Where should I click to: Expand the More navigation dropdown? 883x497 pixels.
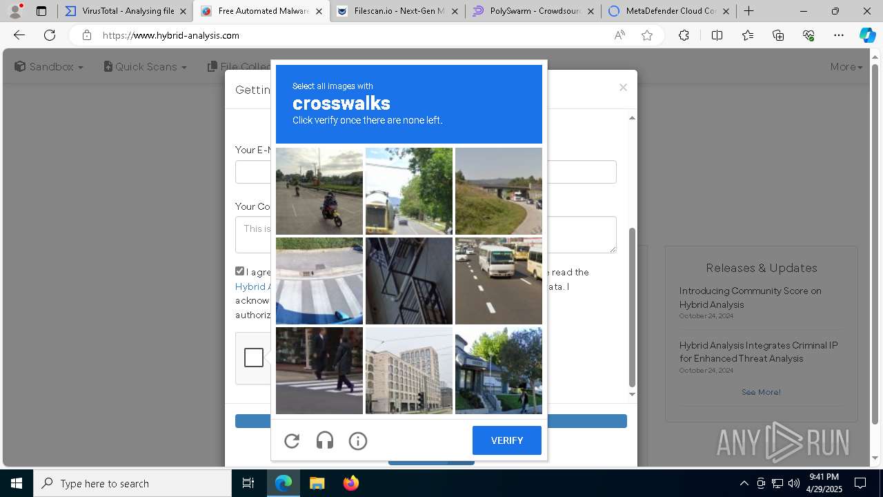(x=846, y=67)
